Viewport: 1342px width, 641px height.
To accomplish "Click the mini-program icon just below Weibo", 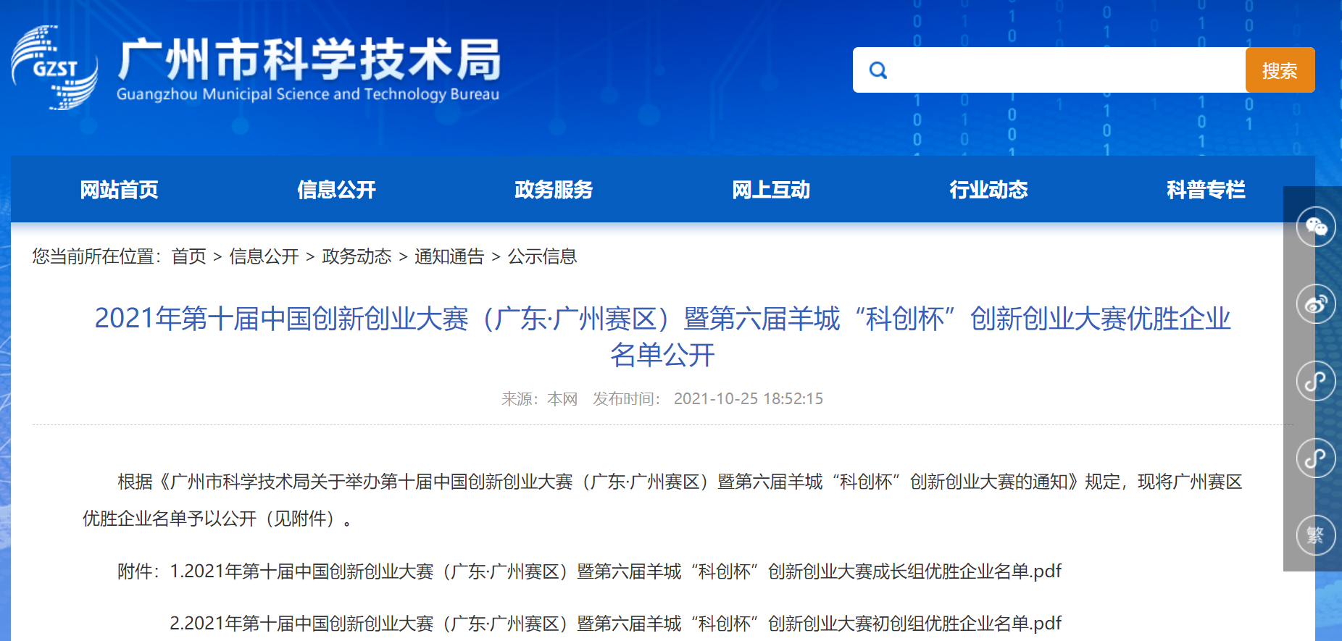I will (1316, 381).
